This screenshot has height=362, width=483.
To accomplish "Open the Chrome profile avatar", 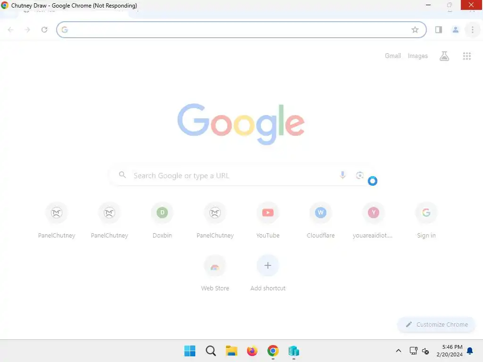I will tap(456, 30).
